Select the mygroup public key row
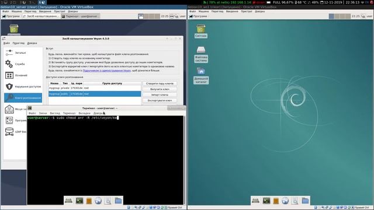374x210 pixels. [95, 94]
